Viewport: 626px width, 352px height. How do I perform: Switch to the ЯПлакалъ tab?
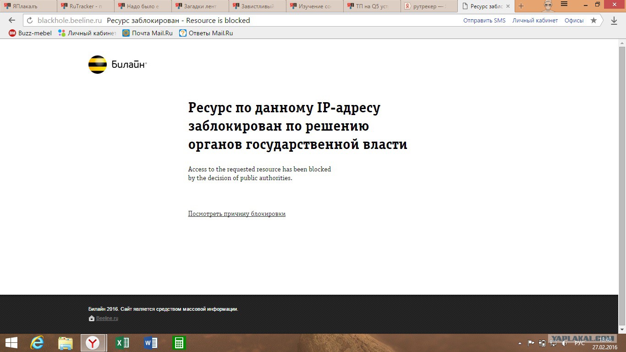point(28,6)
